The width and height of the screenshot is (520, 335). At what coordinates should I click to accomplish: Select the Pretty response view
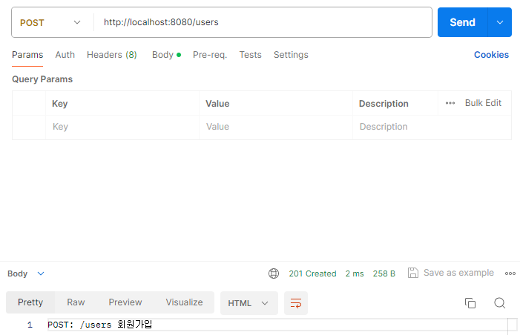point(30,302)
